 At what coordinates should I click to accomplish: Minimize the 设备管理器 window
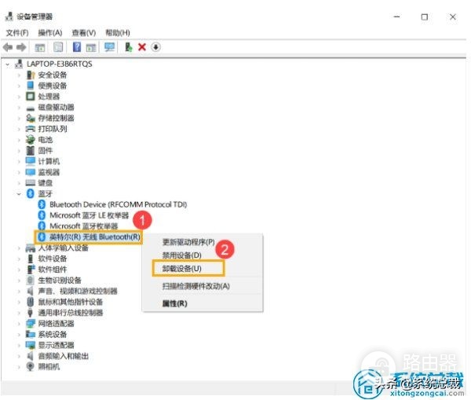click(x=396, y=17)
